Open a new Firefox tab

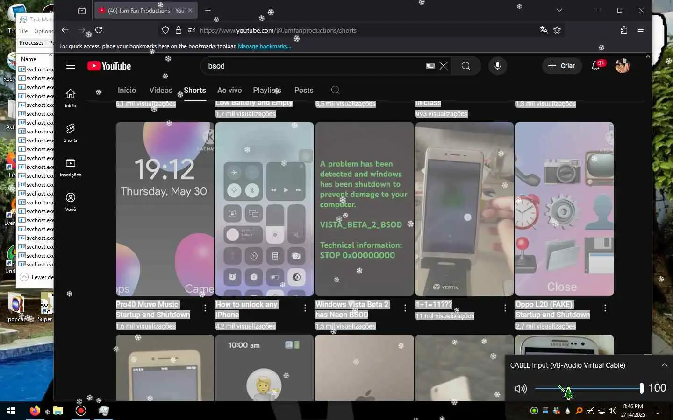click(x=208, y=10)
